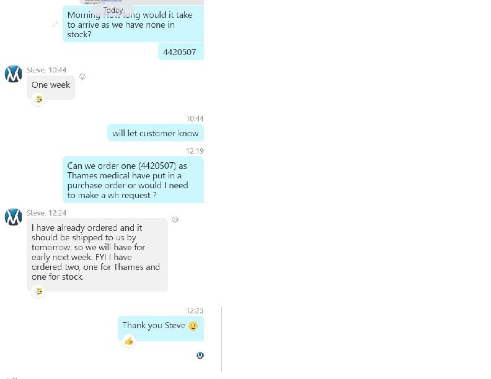Select the '4420507' message bubble
The height and width of the screenshot is (379, 491).
[x=181, y=51]
